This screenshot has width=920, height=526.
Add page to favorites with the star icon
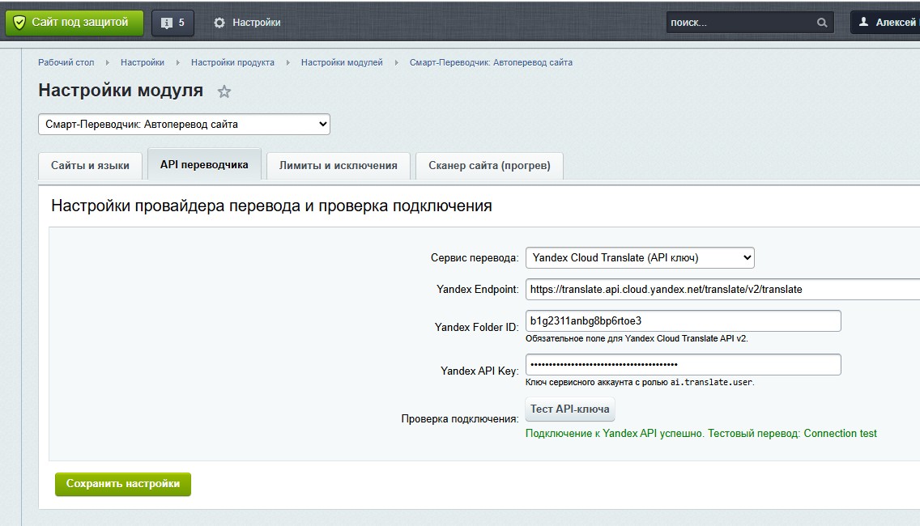pos(224,91)
